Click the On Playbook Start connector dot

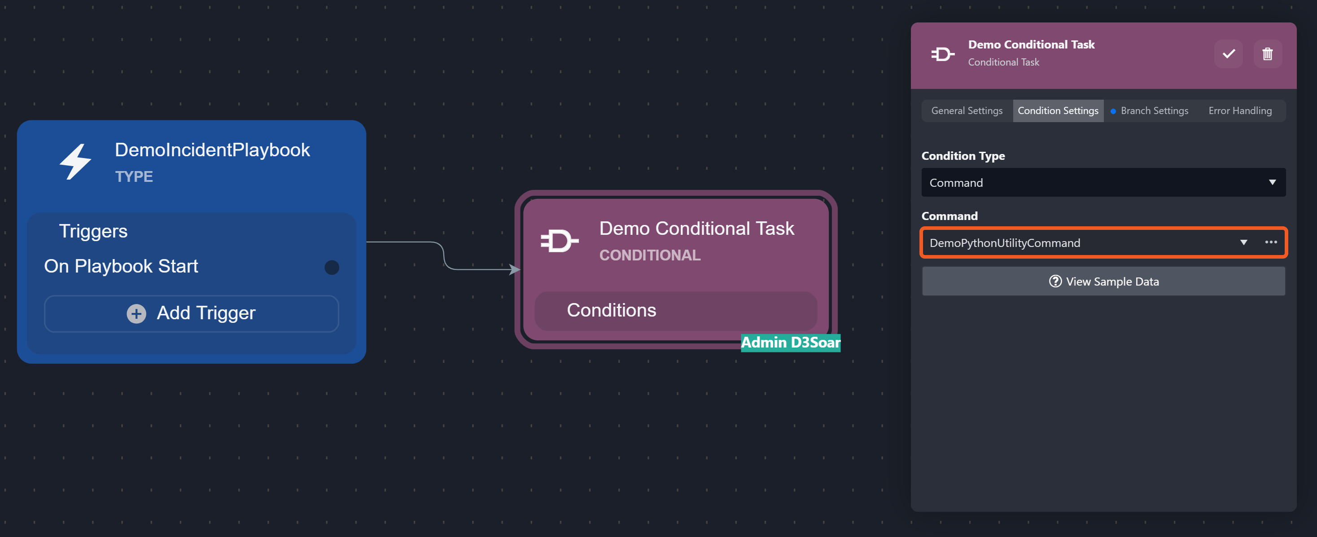pyautogui.click(x=332, y=267)
